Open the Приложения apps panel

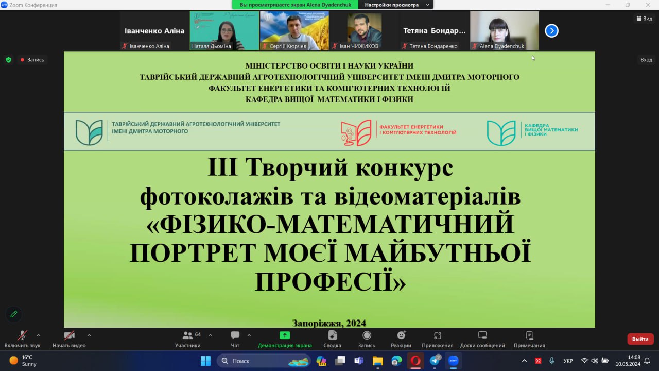(x=438, y=339)
